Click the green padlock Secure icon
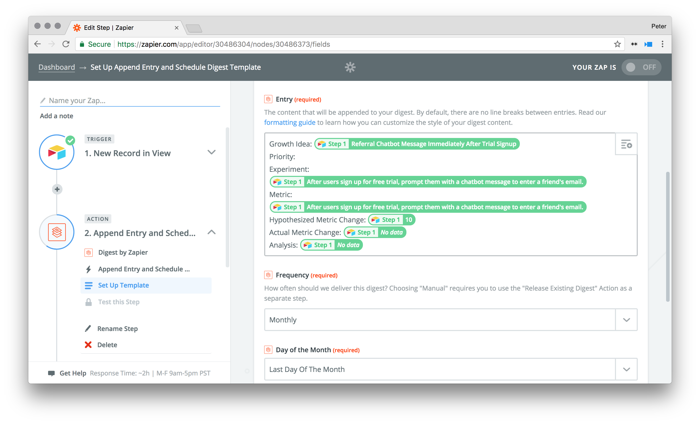Viewport: 700px width, 424px height. click(x=82, y=44)
